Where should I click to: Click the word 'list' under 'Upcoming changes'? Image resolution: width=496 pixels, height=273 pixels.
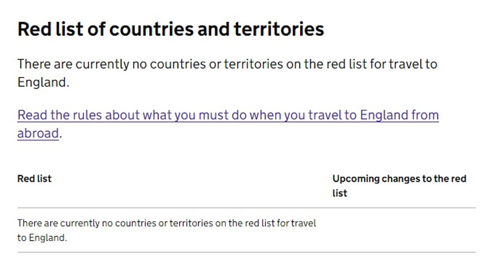pyautogui.click(x=339, y=193)
